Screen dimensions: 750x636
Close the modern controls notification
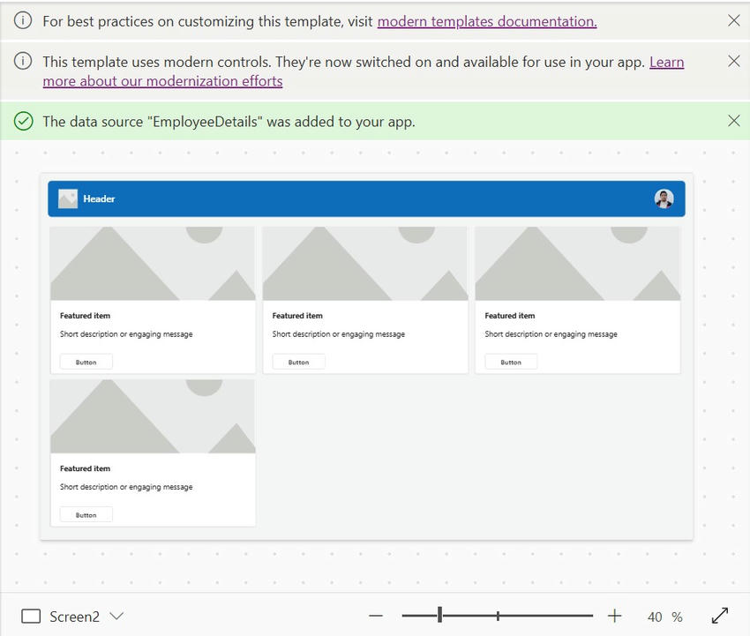[734, 61]
